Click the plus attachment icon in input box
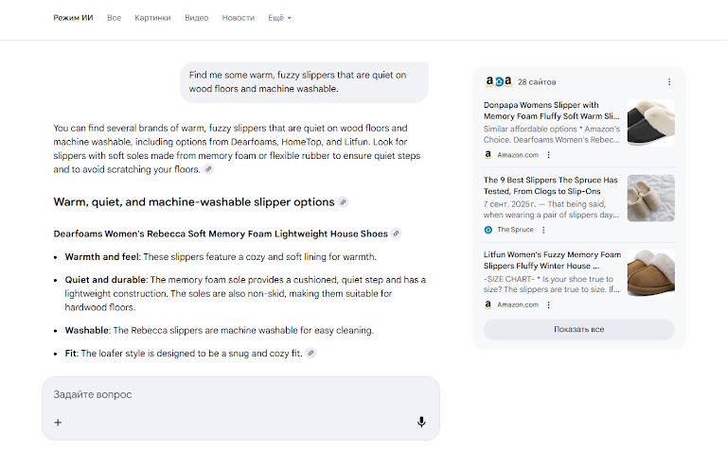727x451 pixels. tap(58, 423)
